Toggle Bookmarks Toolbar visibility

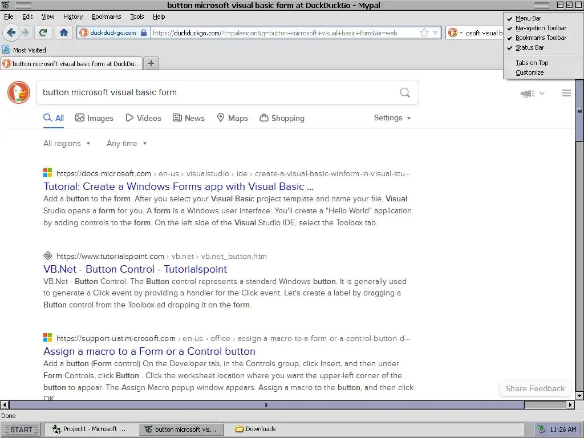click(543, 38)
